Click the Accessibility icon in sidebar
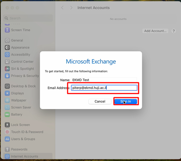 pos(7,55)
